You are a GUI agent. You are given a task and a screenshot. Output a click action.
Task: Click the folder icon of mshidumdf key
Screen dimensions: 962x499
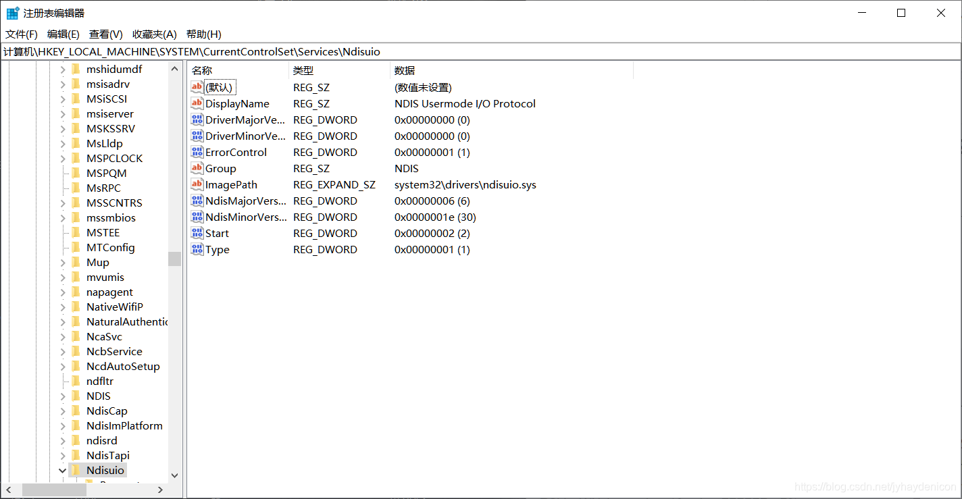(x=76, y=69)
